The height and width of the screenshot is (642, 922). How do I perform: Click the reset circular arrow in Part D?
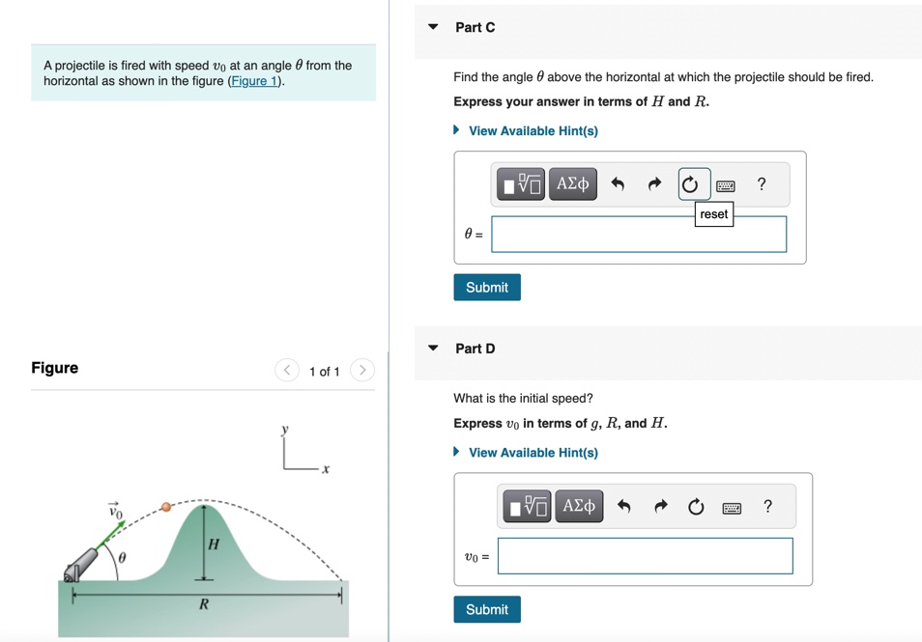[x=696, y=506]
